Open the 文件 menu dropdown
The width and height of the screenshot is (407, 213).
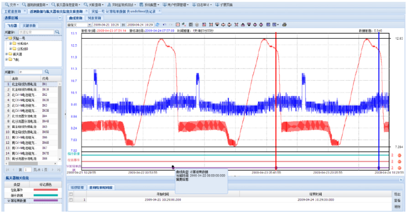13,4
